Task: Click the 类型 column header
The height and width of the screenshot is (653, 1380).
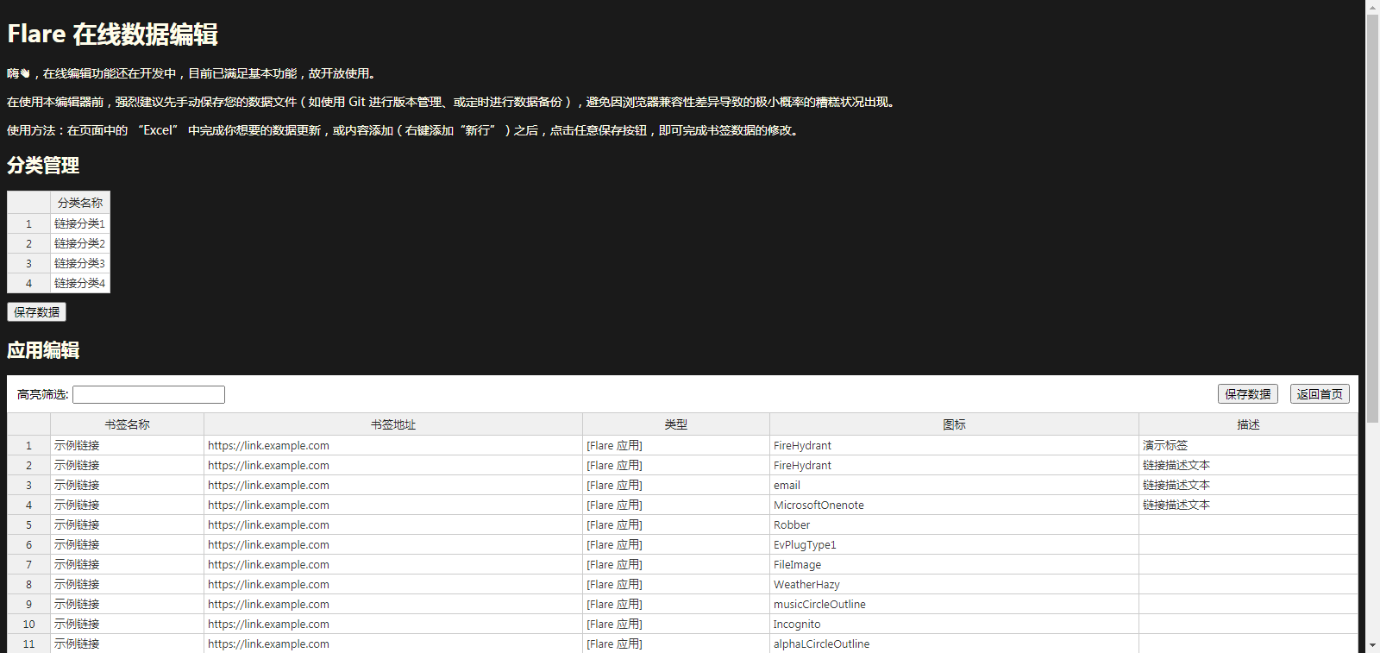Action: click(x=675, y=424)
